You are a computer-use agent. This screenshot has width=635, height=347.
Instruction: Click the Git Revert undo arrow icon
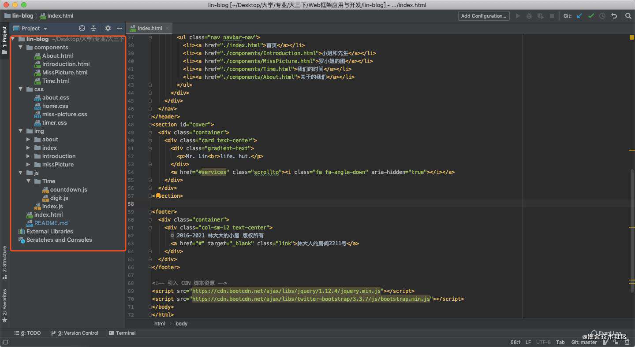(614, 16)
